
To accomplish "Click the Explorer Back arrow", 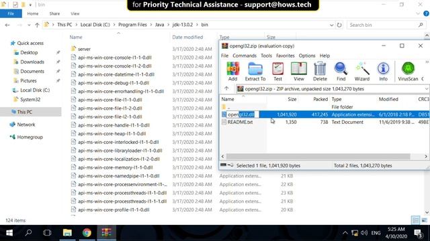I will pyautogui.click(x=7, y=25).
